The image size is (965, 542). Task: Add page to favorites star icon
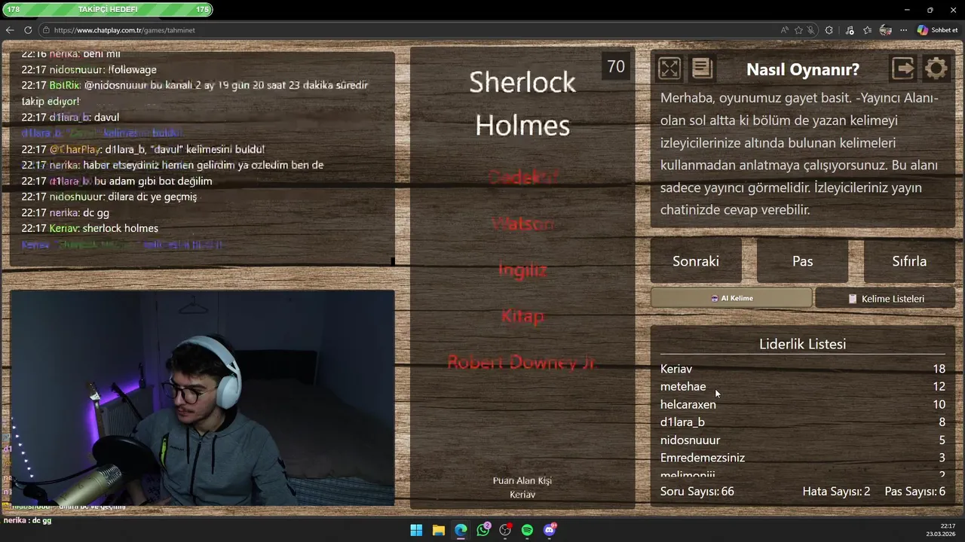coord(798,30)
